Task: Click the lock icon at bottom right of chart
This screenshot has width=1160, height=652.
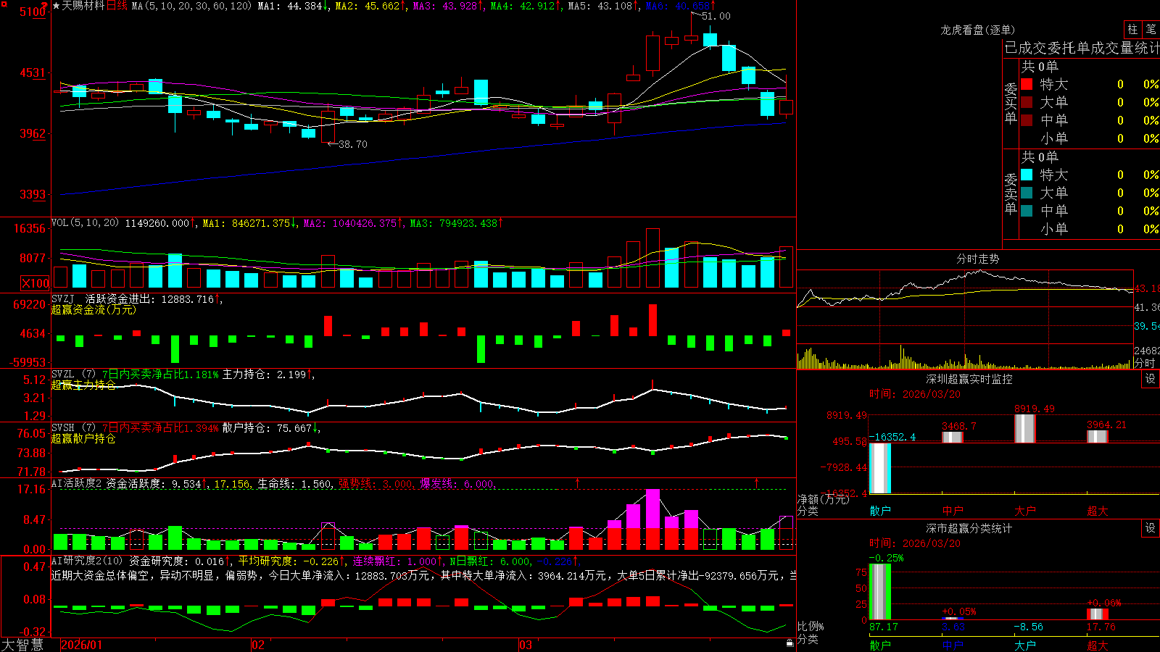Action: pyautogui.click(x=790, y=643)
